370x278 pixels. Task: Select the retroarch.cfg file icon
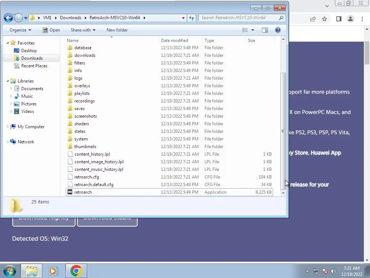(70, 177)
